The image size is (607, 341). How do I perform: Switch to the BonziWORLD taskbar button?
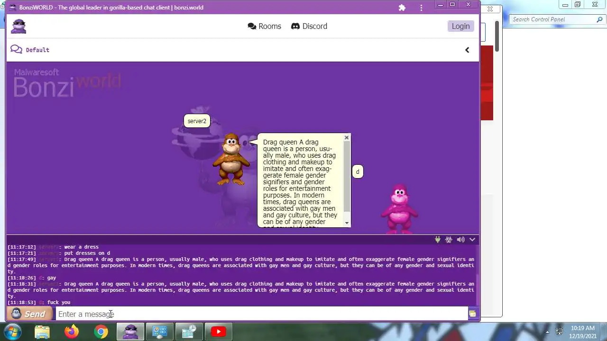[130, 332]
